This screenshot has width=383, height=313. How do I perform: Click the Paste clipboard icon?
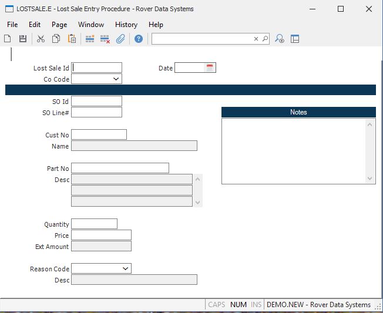[x=72, y=39]
